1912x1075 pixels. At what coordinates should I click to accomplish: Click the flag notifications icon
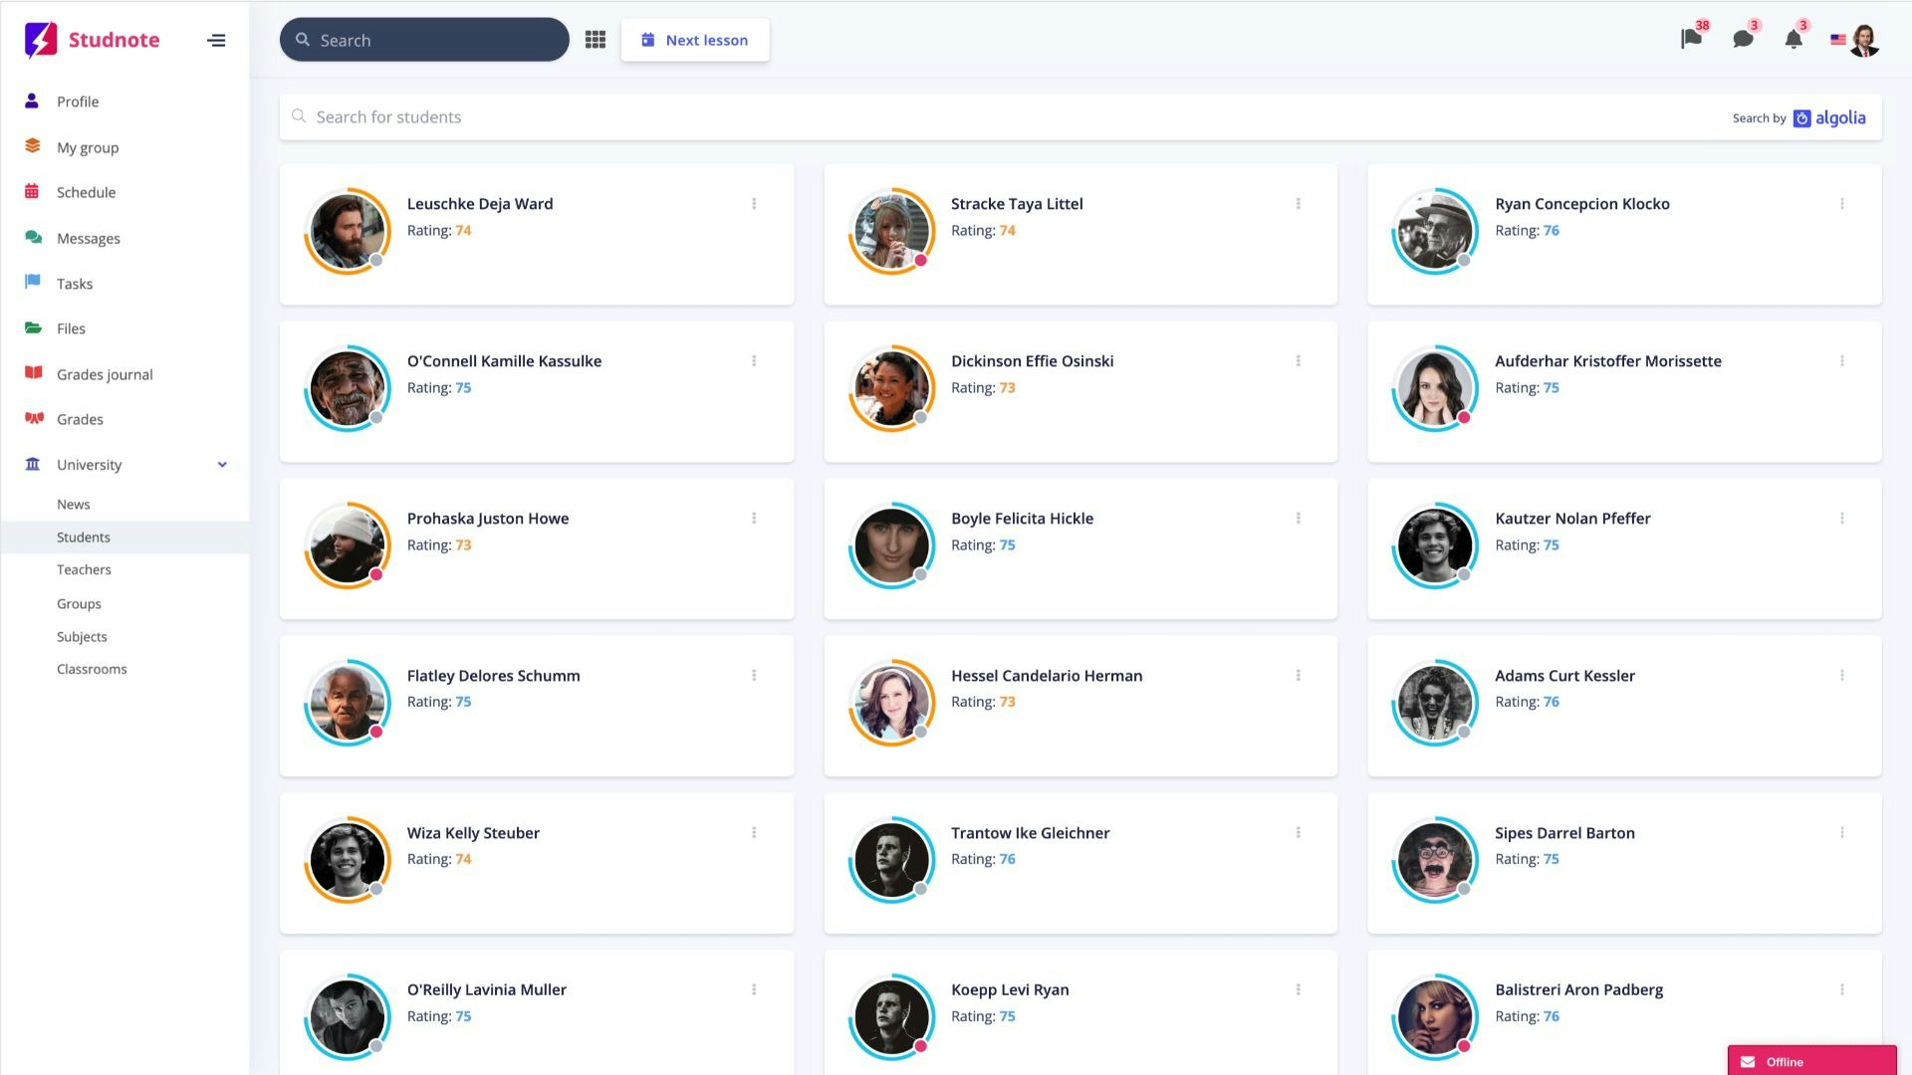[x=1690, y=40]
